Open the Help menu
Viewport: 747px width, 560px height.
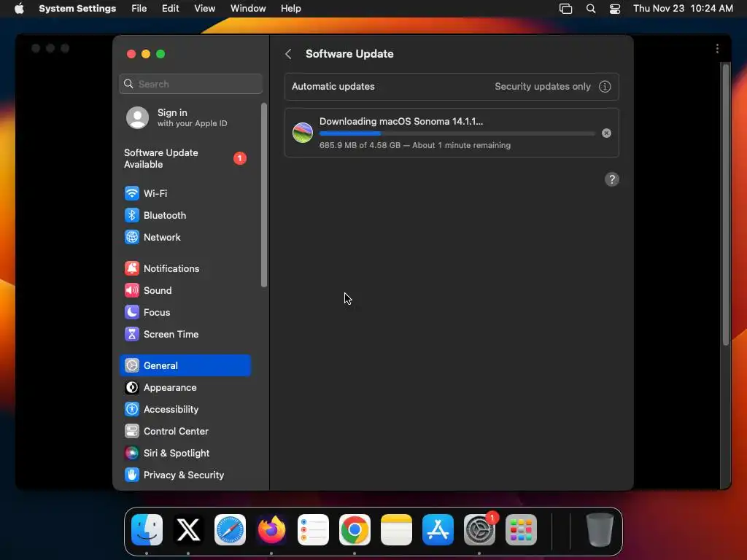[290, 9]
